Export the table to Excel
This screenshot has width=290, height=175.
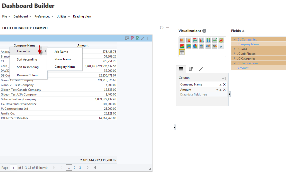(138, 38)
